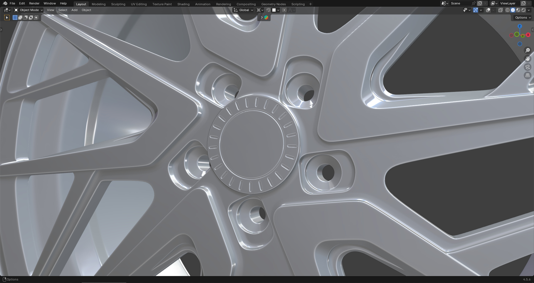
Task: Open the File menu
Action: point(12,3)
